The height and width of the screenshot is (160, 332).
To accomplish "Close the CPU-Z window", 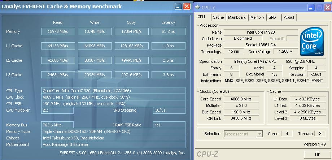I will coord(328,8).
